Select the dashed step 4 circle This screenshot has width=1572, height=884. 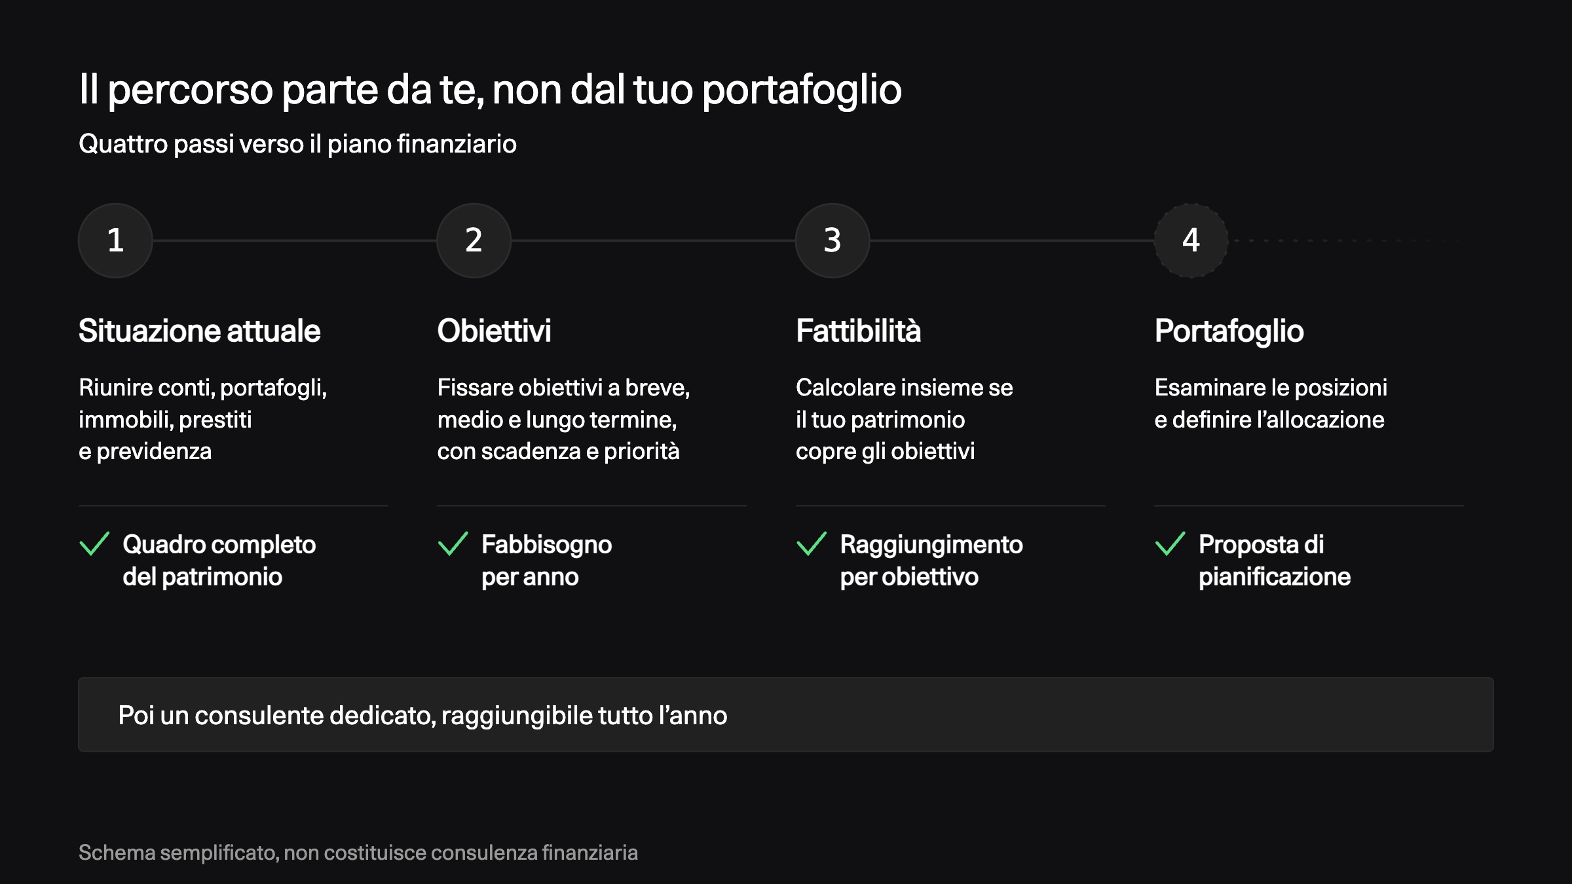click(x=1191, y=240)
